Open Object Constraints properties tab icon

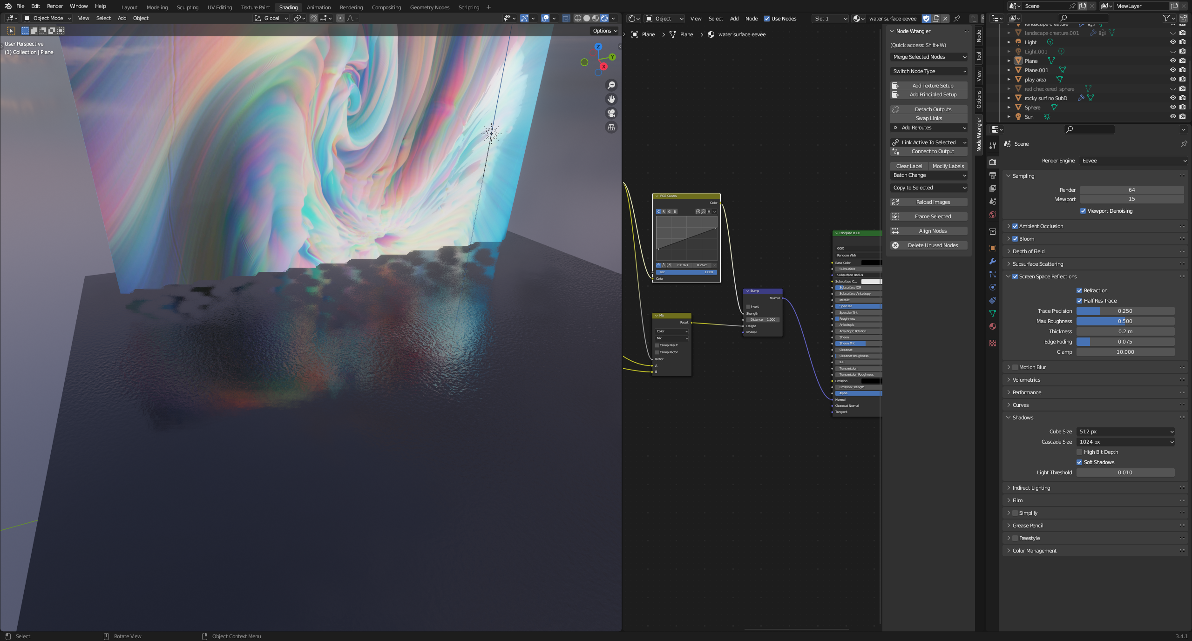point(993,300)
